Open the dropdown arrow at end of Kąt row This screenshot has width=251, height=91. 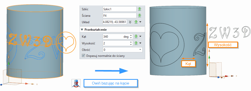click(x=140, y=37)
